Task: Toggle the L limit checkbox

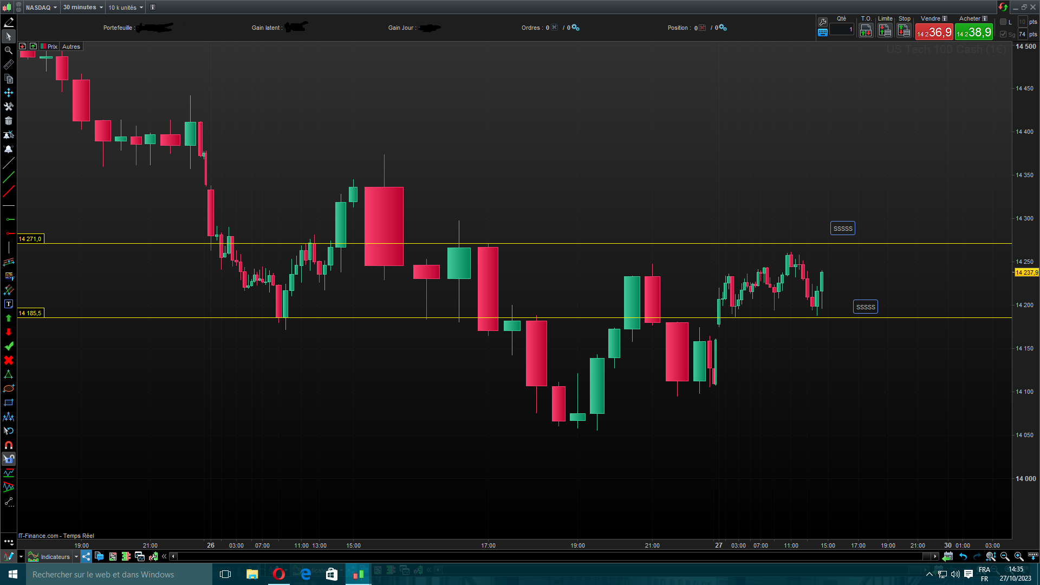Action: click(1003, 22)
